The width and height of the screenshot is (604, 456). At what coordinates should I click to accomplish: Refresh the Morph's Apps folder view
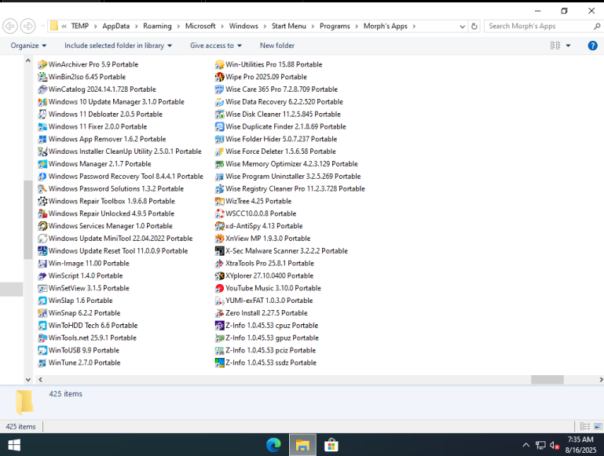coord(474,26)
